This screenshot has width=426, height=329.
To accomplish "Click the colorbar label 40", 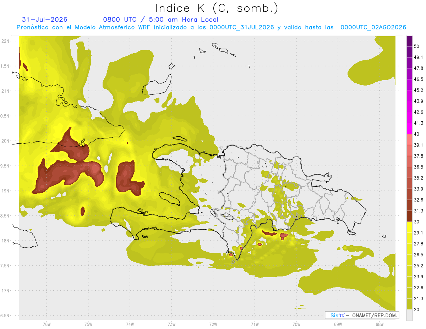I will click(417, 134).
